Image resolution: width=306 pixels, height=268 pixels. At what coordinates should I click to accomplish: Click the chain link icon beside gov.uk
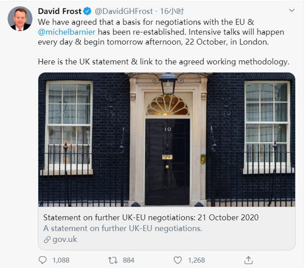47,239
